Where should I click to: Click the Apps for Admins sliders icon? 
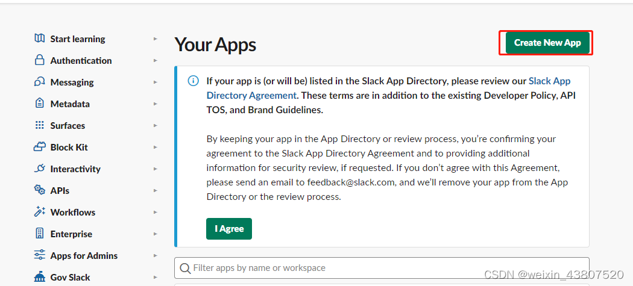tap(40, 255)
